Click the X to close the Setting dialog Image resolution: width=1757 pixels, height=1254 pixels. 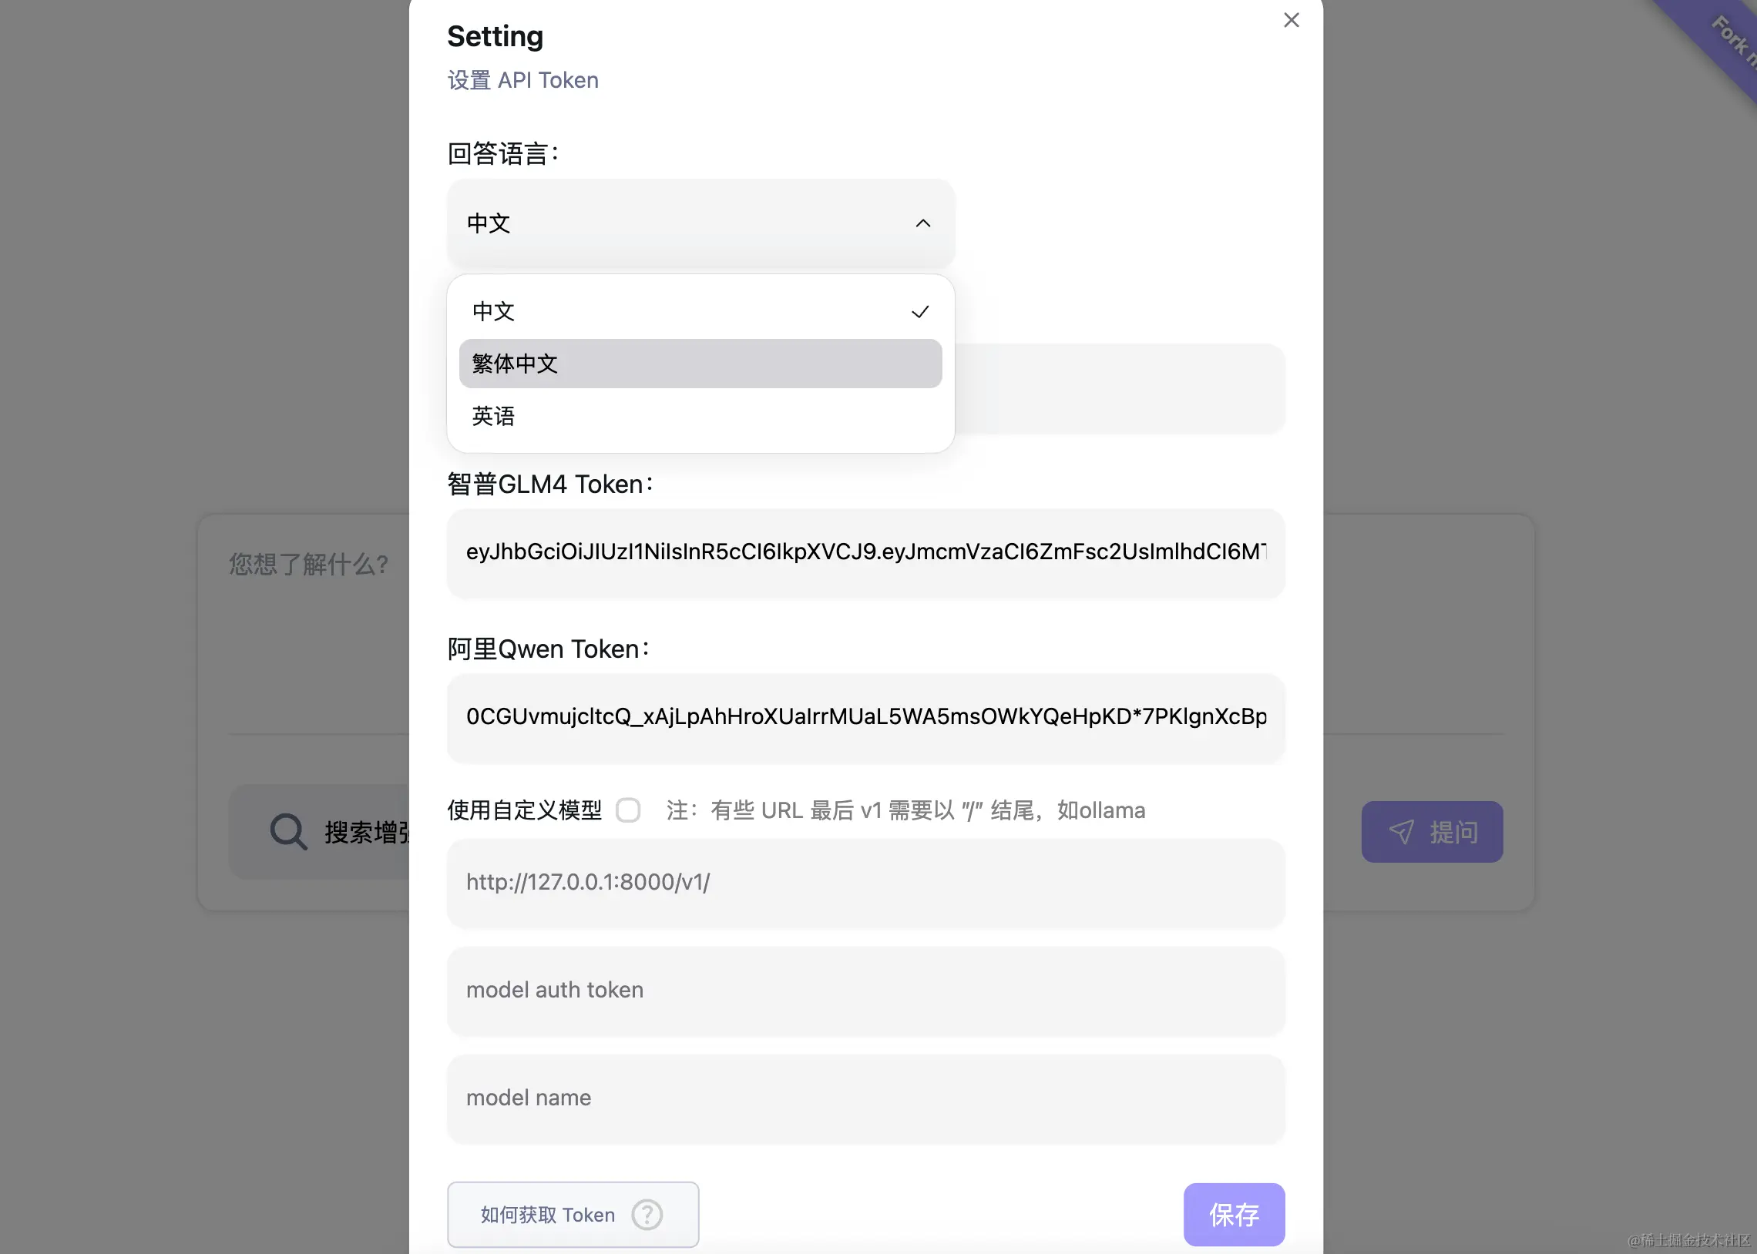click(x=1291, y=20)
